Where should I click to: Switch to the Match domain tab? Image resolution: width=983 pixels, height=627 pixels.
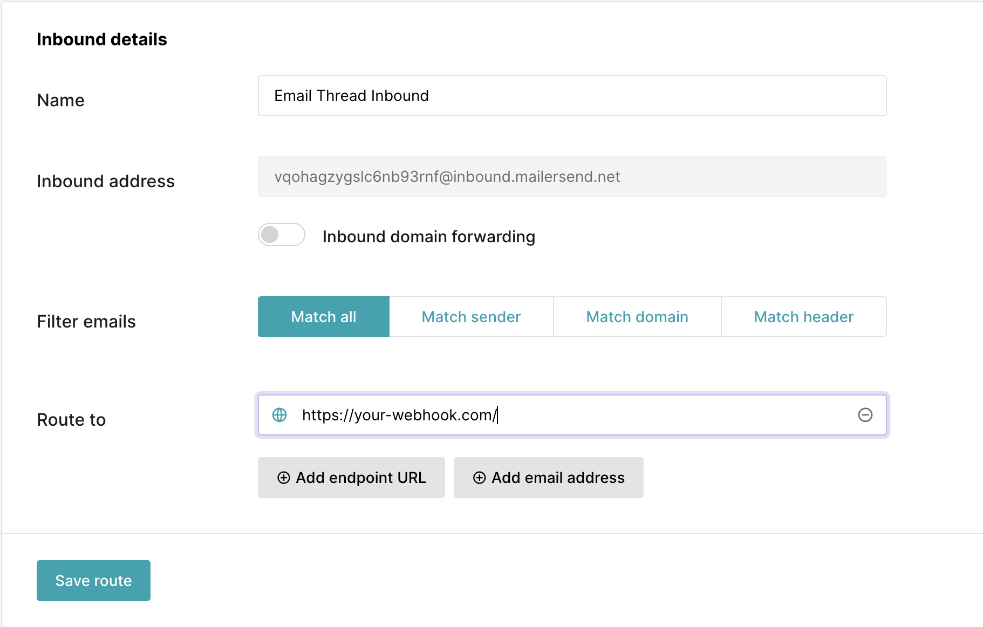click(x=637, y=317)
